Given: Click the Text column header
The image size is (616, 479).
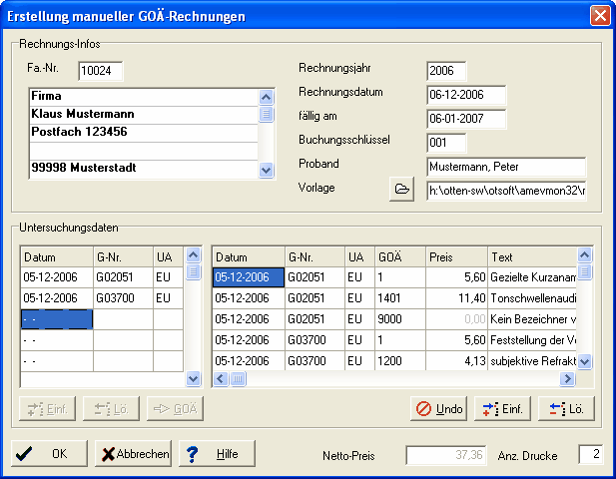Looking at the screenshot, I should tap(532, 257).
